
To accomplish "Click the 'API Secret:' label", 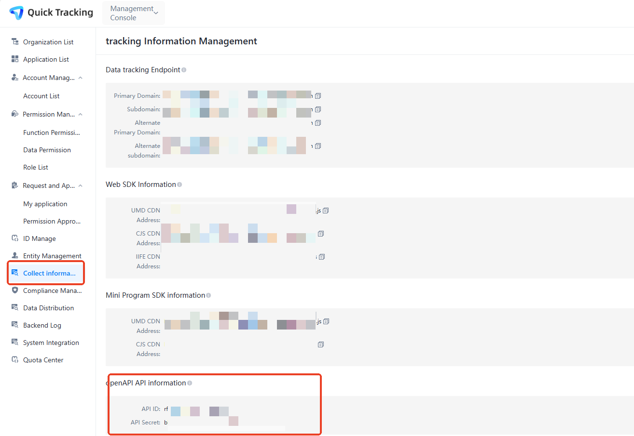I will click(x=145, y=423).
